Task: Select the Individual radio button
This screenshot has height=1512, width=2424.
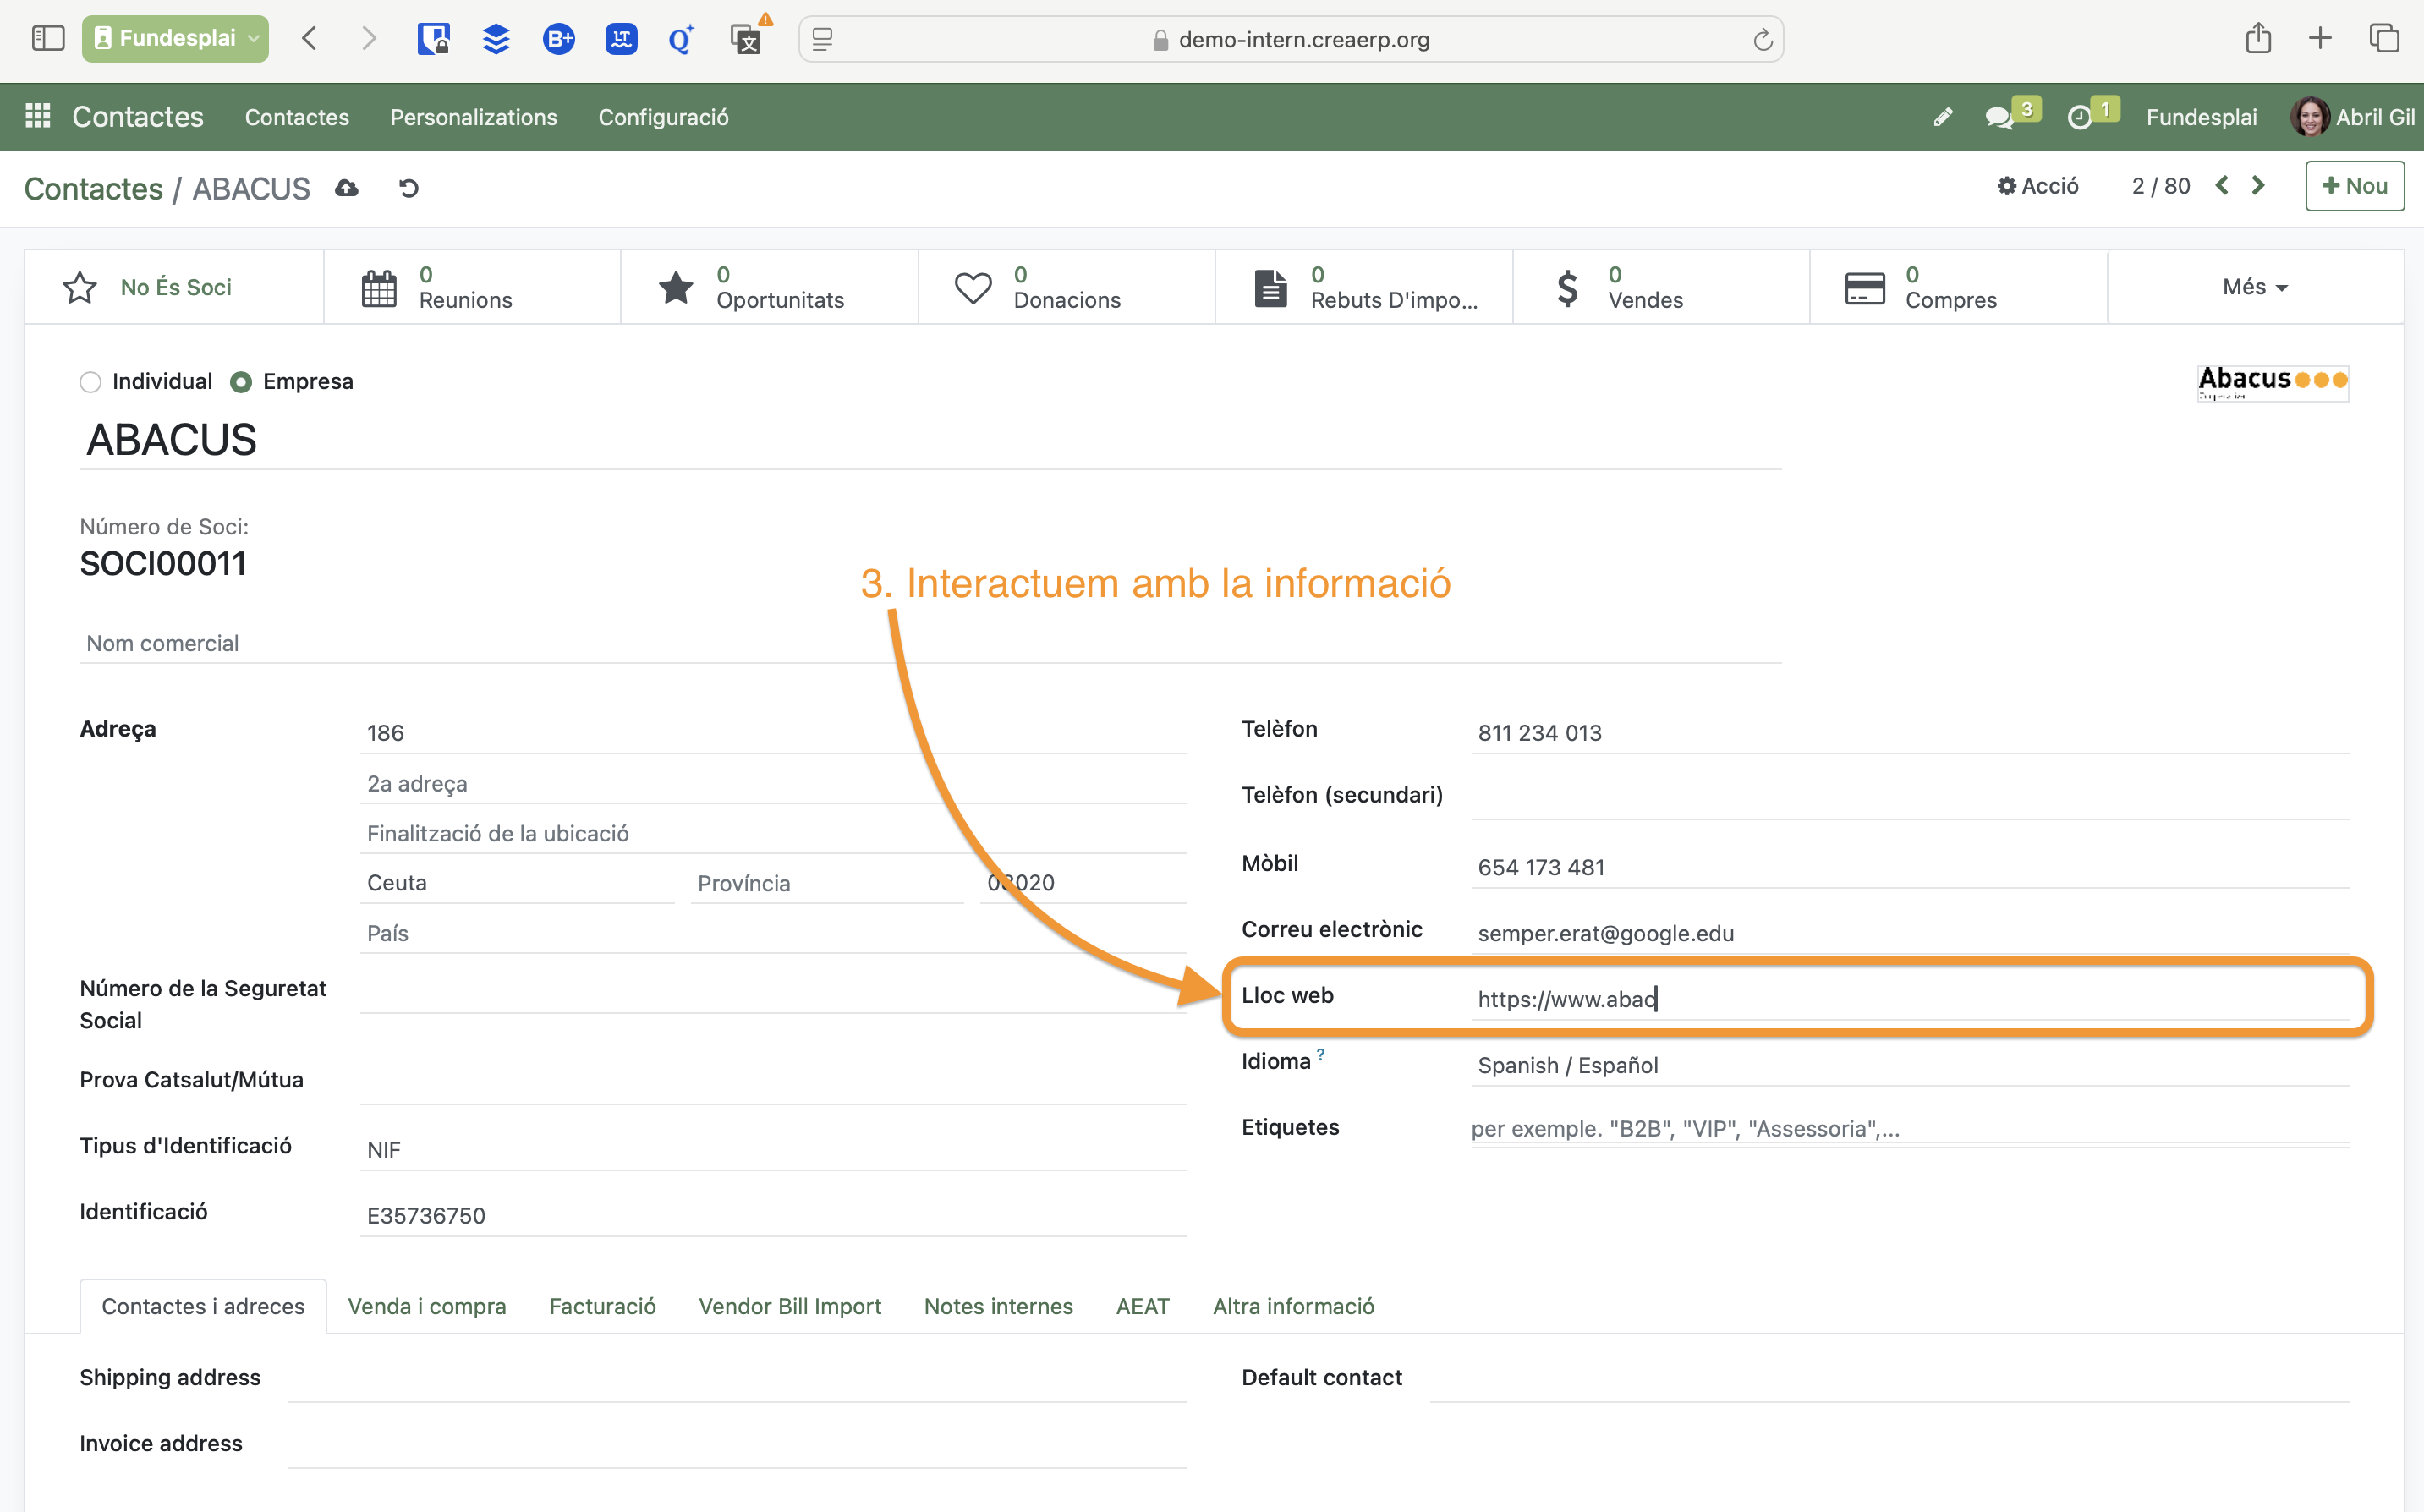Action: point(91,382)
